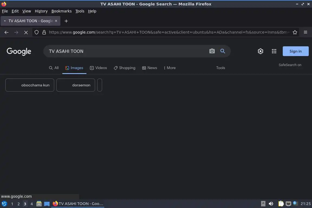The image size is (312, 208).
Task: Click the 21:25 clock
Action: click(305, 204)
